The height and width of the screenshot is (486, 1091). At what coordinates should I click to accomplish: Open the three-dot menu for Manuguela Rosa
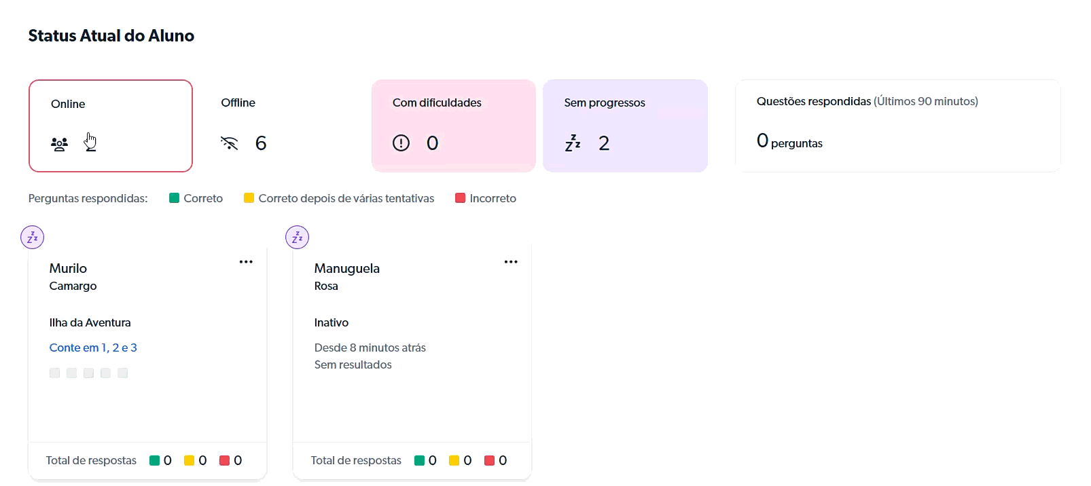[511, 262]
